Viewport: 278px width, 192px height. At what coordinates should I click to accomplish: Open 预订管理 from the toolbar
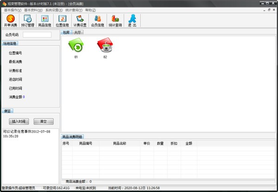point(28,20)
